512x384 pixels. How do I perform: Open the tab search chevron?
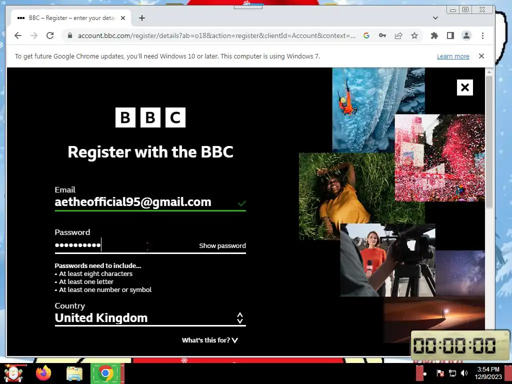point(435,18)
